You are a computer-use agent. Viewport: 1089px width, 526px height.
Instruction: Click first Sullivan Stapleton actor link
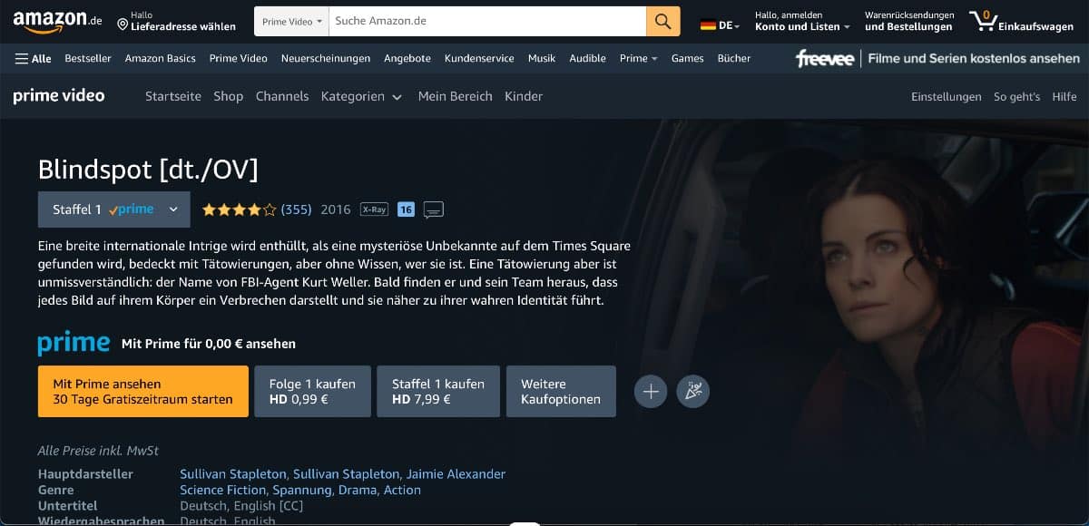(x=233, y=474)
